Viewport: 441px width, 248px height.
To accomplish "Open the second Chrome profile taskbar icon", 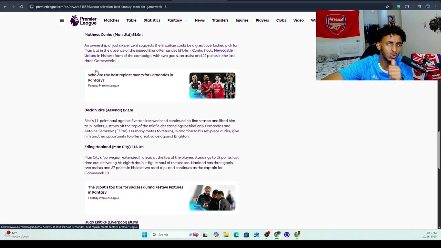I will tap(297, 235).
